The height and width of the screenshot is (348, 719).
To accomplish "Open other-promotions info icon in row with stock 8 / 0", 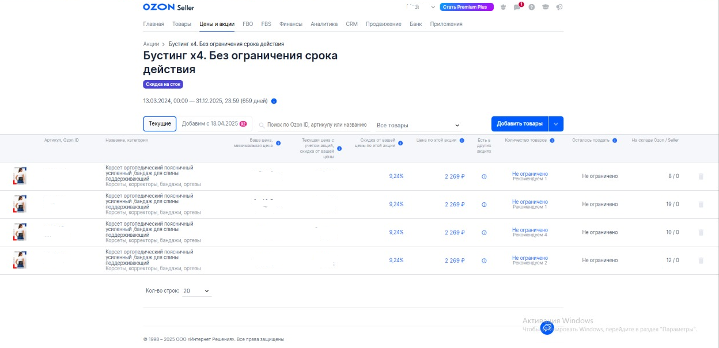I will 484,177.
